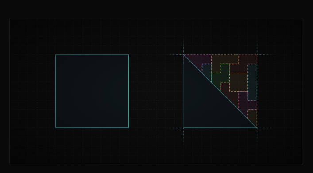Viewport: 313px width, 173px height.
Task: Select the tall teal rectangle on the right edge
Action: [252, 82]
